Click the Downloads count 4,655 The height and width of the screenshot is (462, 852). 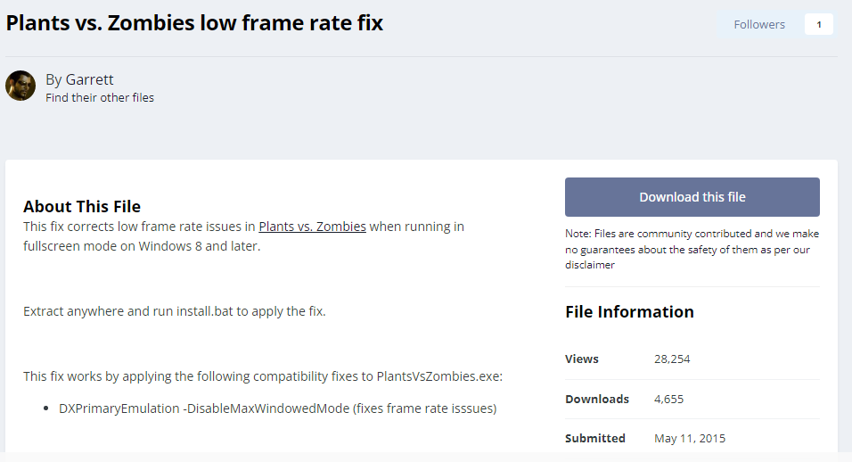[668, 399]
